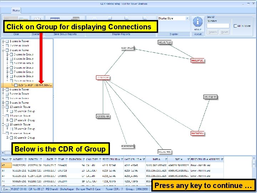This screenshot has height=193, width=257.
Task: Expand the 28 users in Group node
Action: coord(7,129)
